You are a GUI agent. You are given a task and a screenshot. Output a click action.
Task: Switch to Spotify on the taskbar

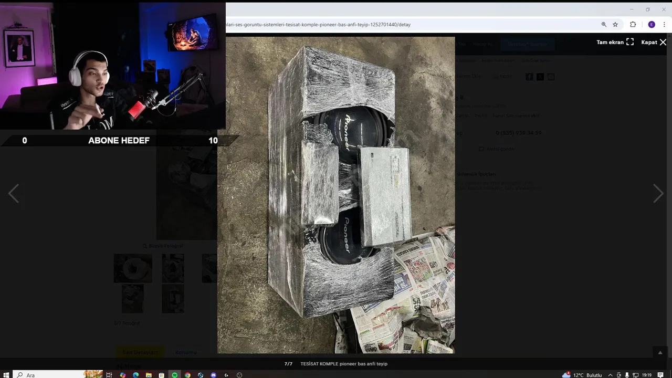[x=174, y=375]
